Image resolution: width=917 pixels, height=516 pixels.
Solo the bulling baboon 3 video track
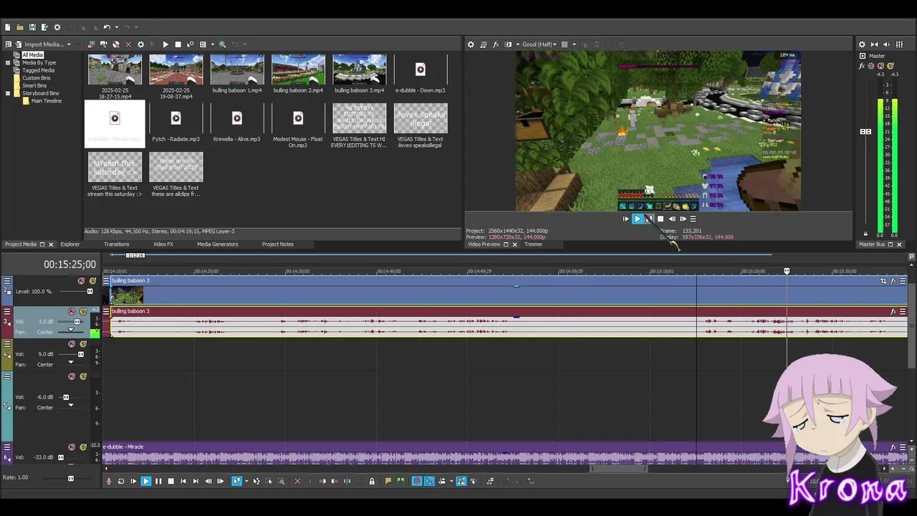[92, 281]
